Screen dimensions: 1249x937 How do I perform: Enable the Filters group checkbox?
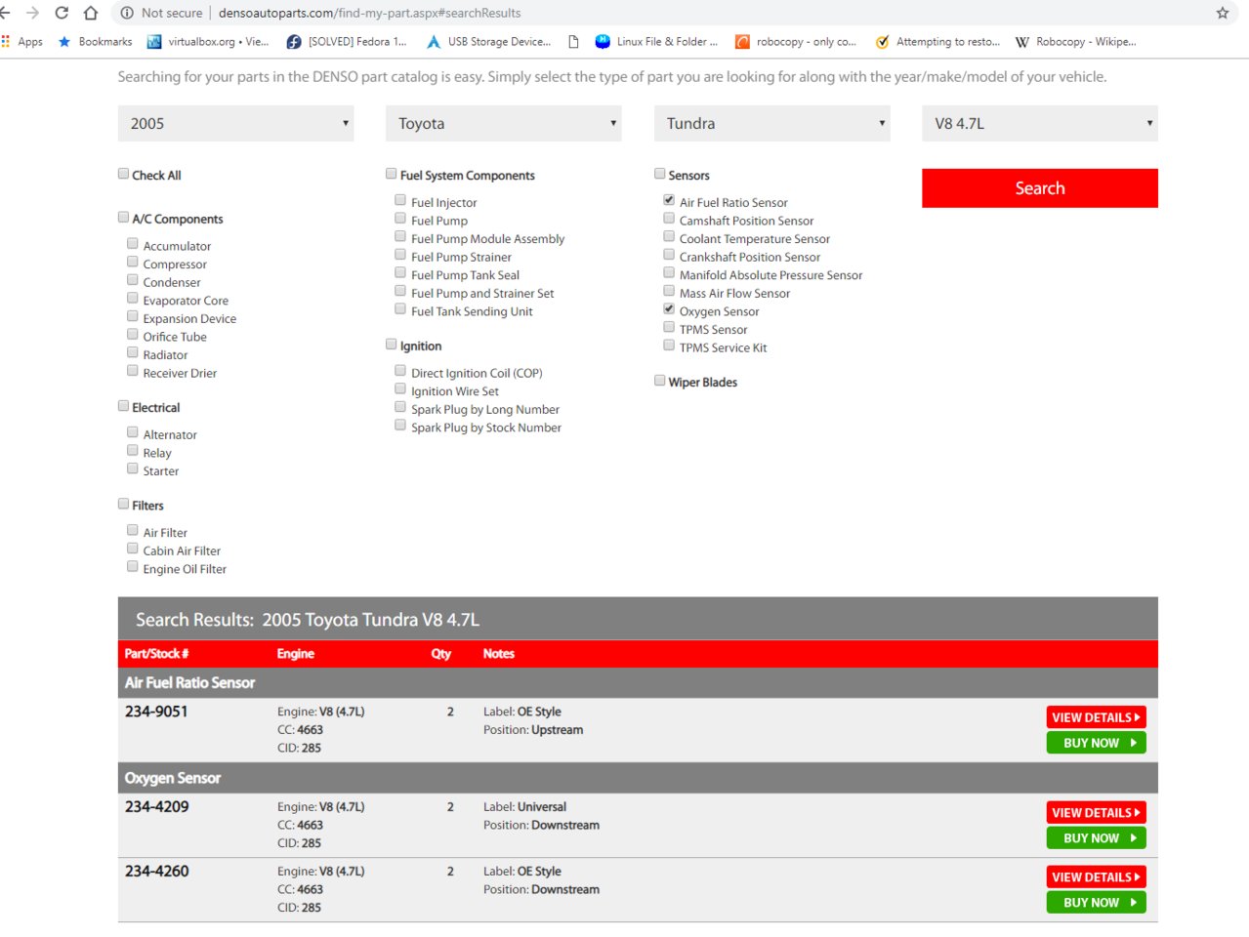pyautogui.click(x=123, y=504)
